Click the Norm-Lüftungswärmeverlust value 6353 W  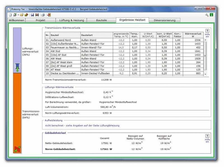[107, 113]
